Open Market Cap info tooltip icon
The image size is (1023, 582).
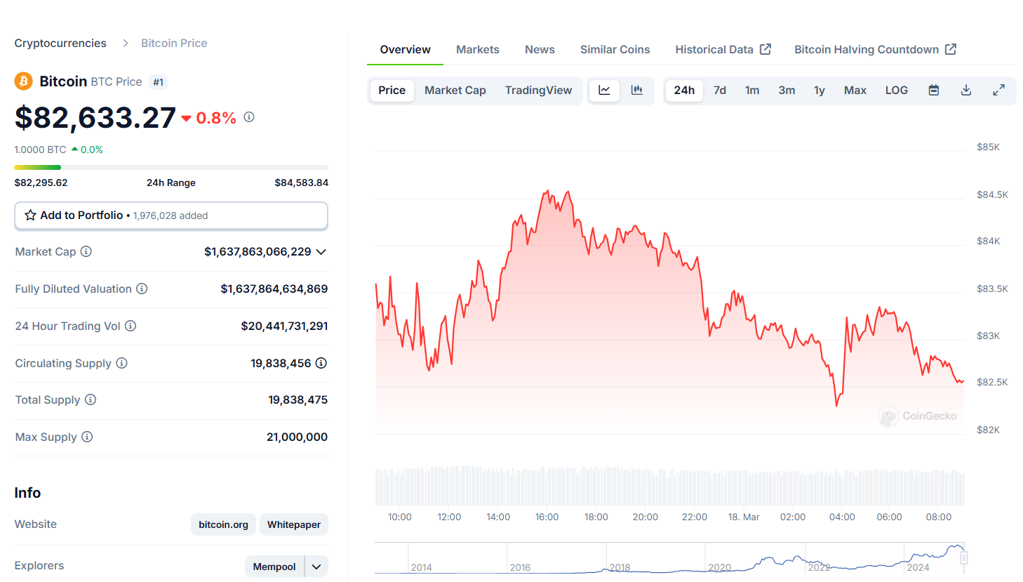click(86, 251)
